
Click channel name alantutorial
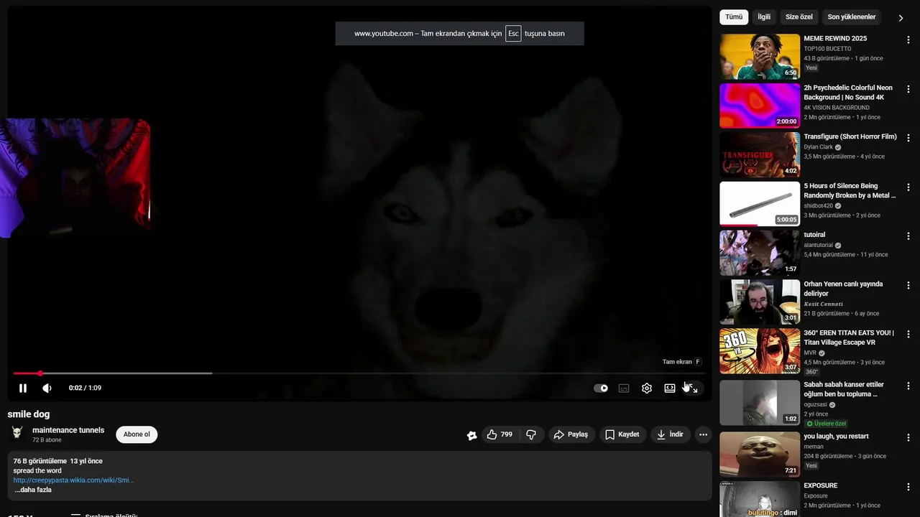tap(819, 245)
